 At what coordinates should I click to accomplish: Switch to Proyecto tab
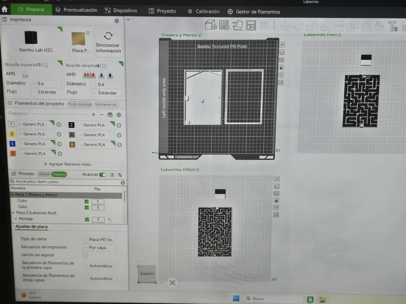[162, 11]
